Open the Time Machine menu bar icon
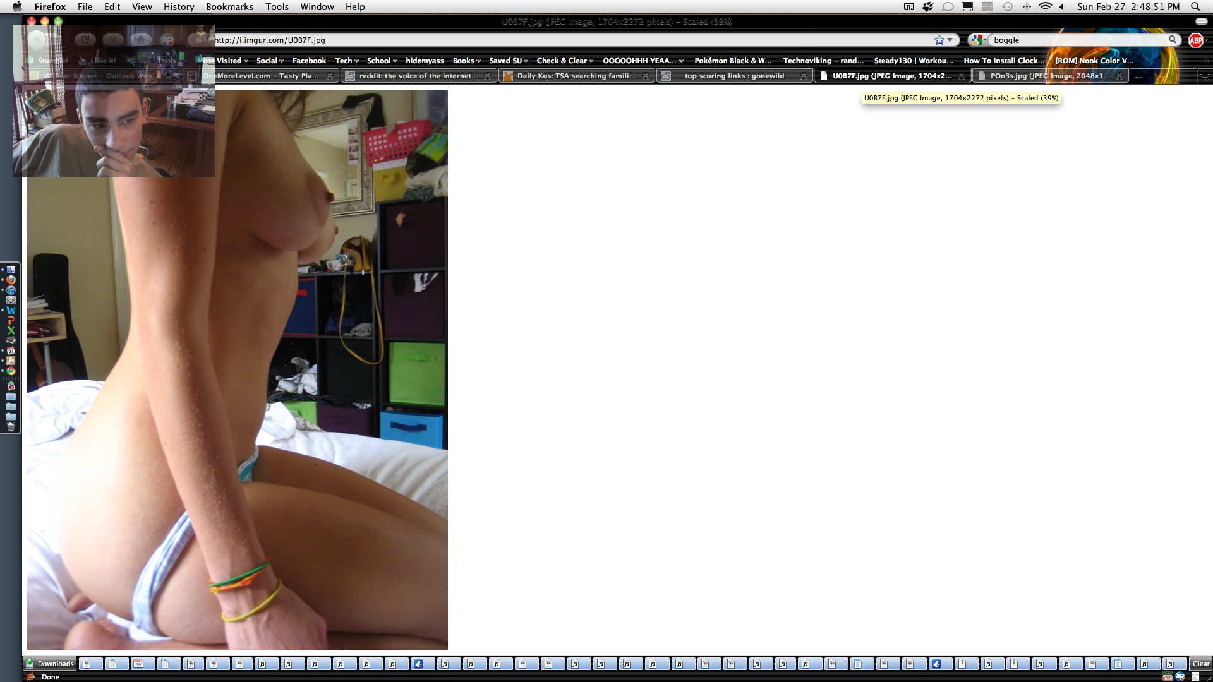Screen dimensions: 1213x682 (1008, 7)
